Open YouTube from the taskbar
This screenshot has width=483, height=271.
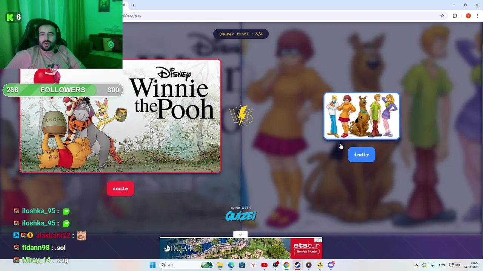click(264, 265)
